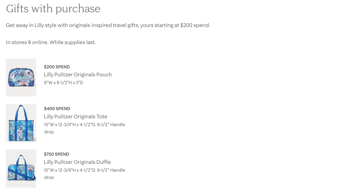Click the $750 SPEND label
Viewport: 338px width, 191px height.
point(57,154)
